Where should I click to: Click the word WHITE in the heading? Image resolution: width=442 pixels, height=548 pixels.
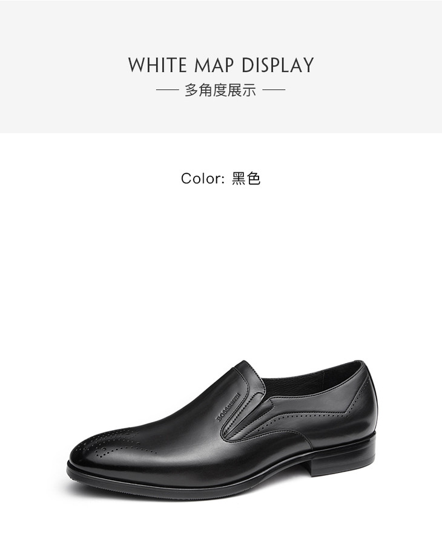[157, 65]
